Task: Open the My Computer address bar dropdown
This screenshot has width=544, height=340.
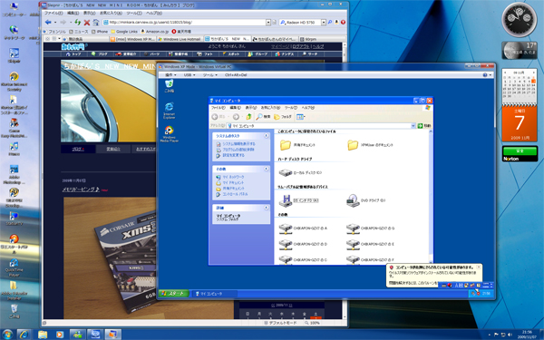Action: pyautogui.click(x=413, y=126)
